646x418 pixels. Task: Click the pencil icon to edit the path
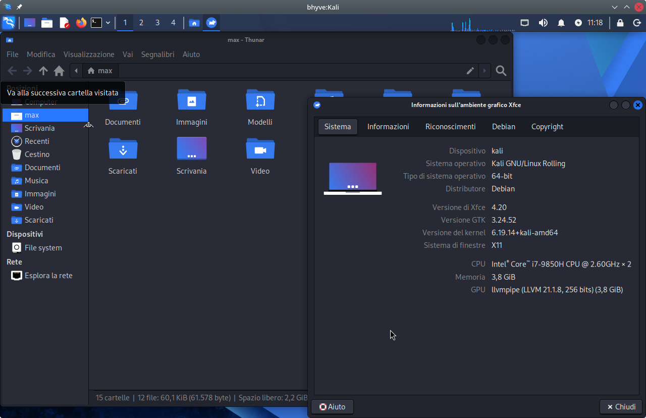click(x=470, y=71)
